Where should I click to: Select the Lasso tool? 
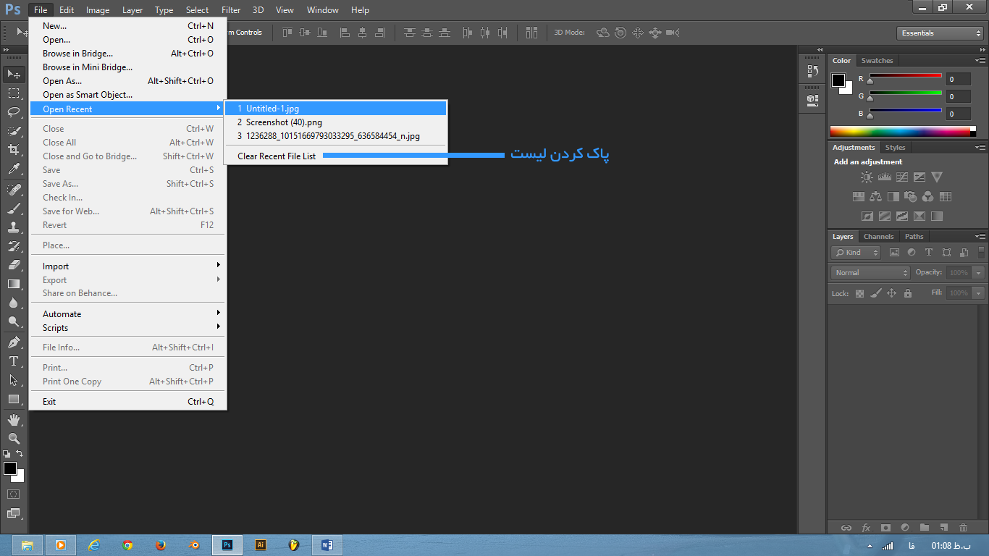(14, 112)
